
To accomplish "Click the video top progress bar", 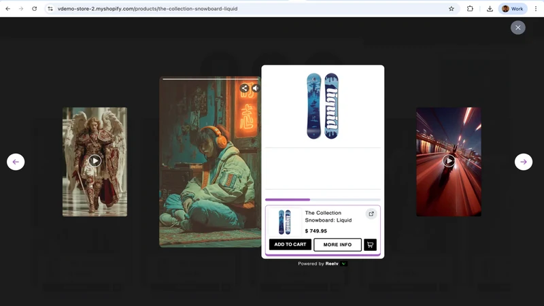I will coord(210,79).
